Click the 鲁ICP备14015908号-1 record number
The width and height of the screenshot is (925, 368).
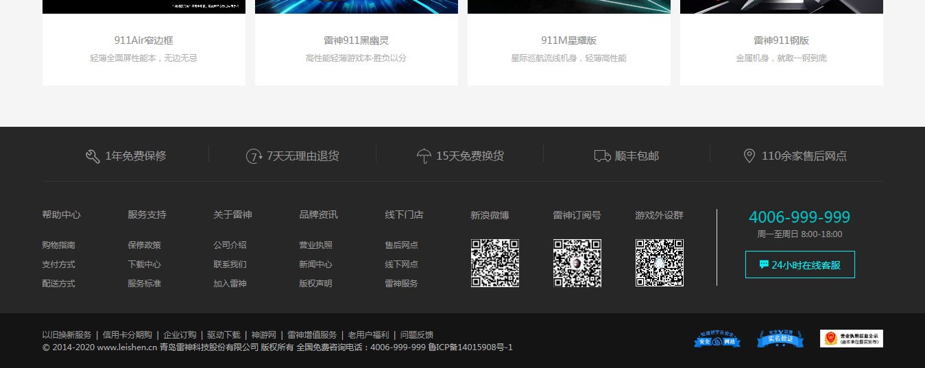pyautogui.click(x=470, y=347)
